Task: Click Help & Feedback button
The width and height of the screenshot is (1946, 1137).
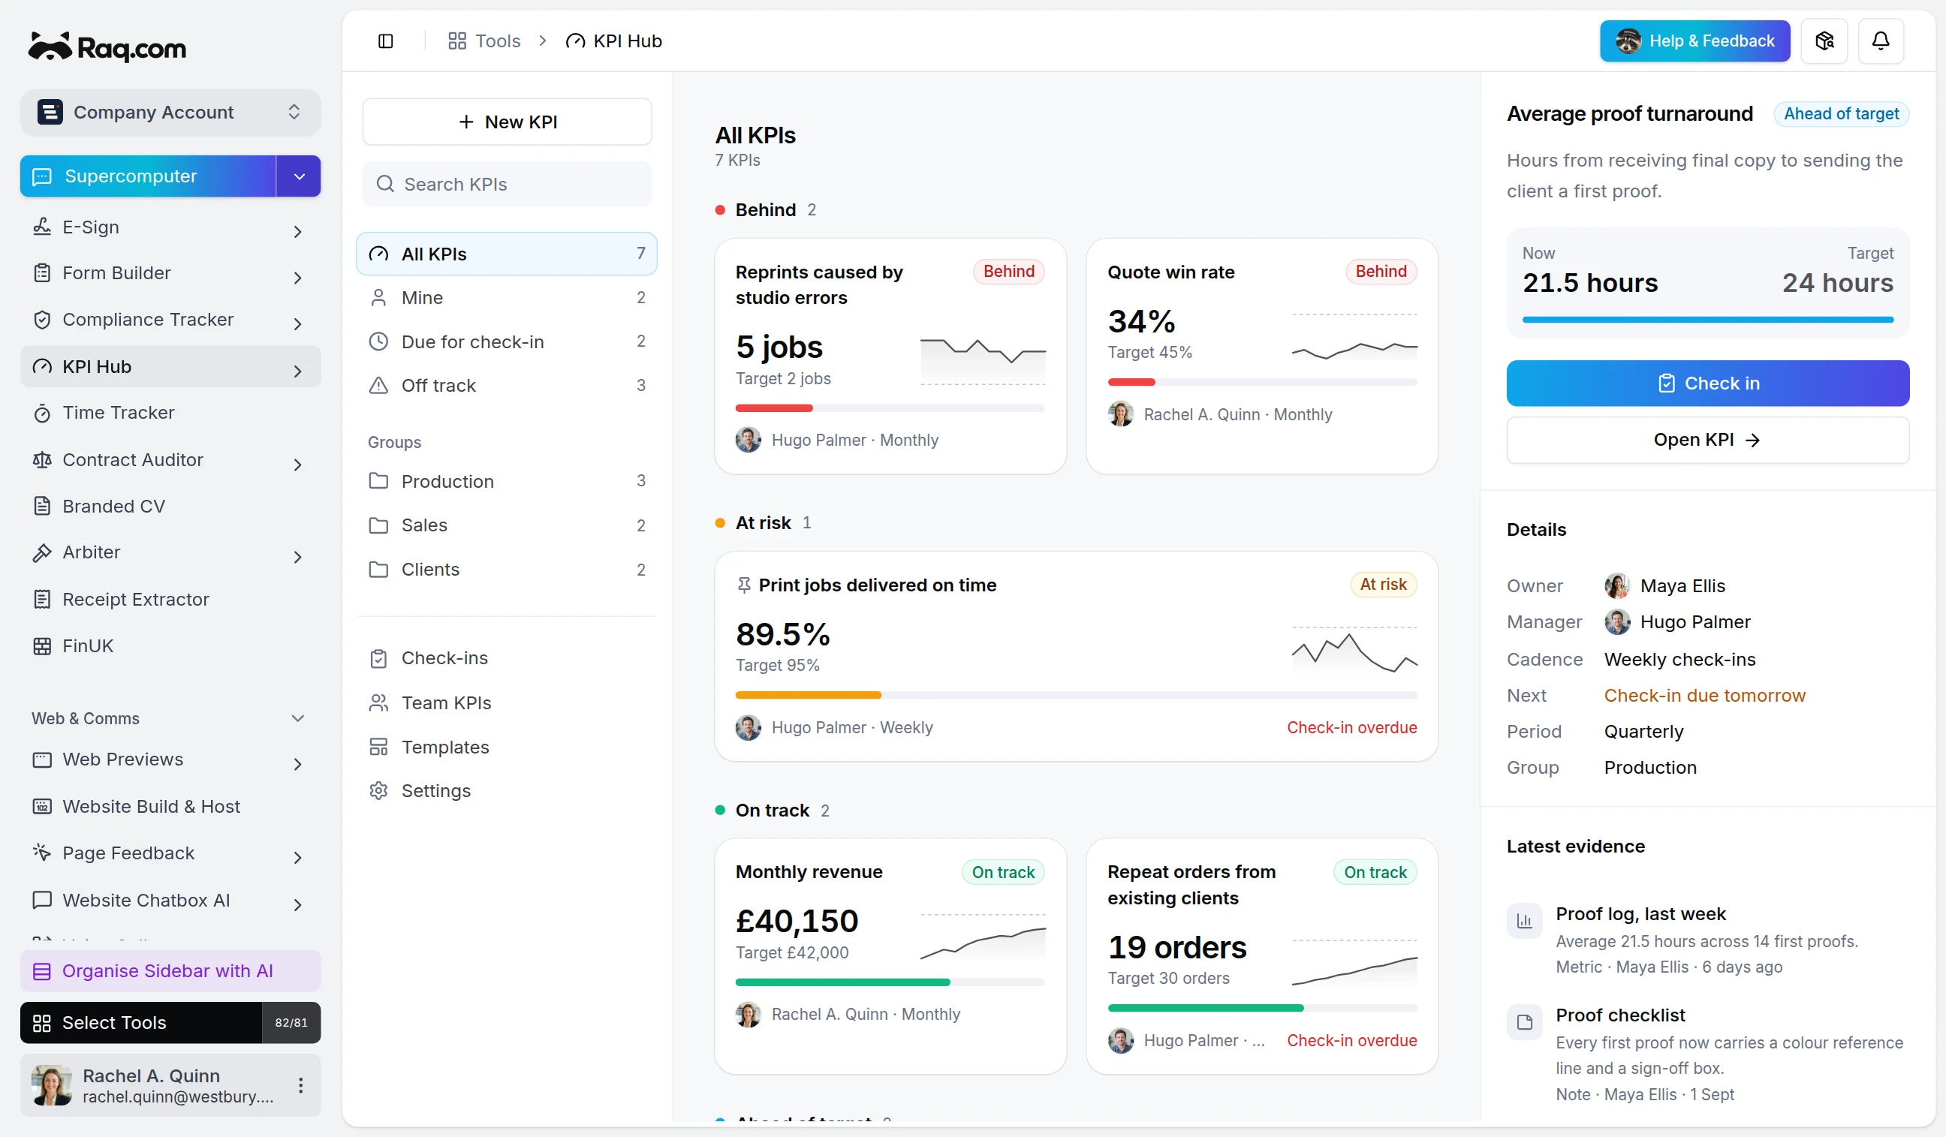Action: pos(1695,41)
